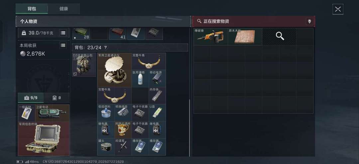Open the 背包 tab
The image size is (359, 164).
pyautogui.click(x=32, y=9)
